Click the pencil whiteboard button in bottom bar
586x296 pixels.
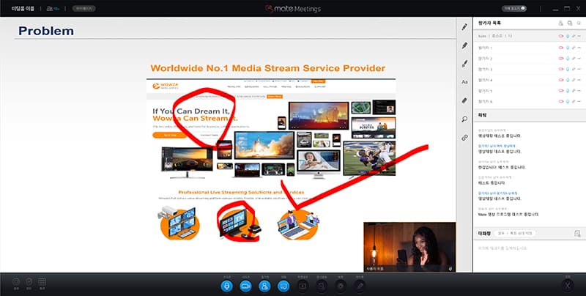tap(360, 286)
